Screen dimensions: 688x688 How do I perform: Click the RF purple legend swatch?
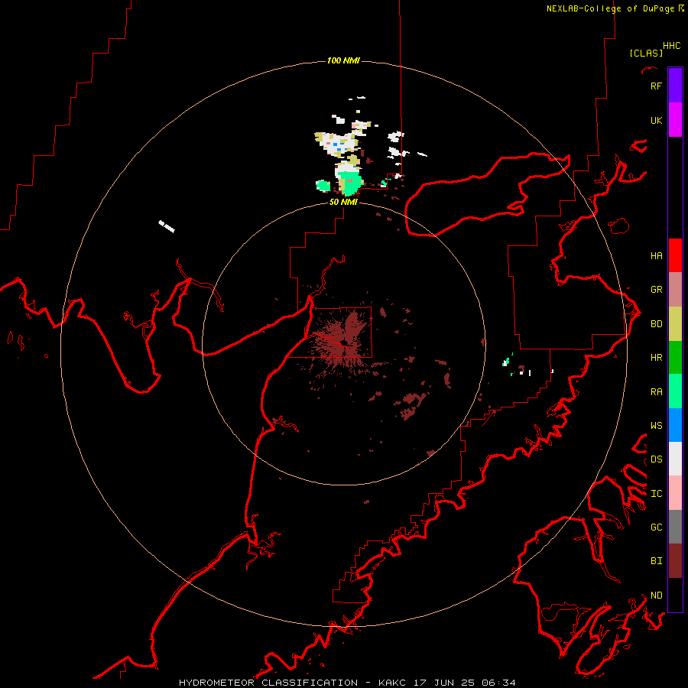tap(675, 86)
